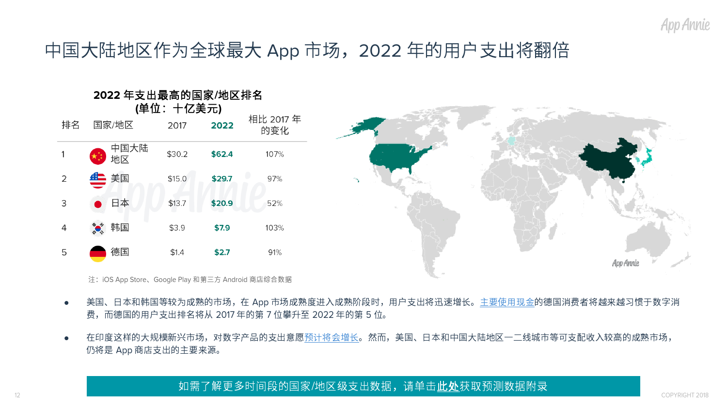
Task: Click the $29.7 value in the 美国 row
Action: point(222,179)
